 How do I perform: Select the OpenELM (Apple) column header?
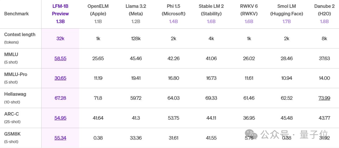click(98, 10)
